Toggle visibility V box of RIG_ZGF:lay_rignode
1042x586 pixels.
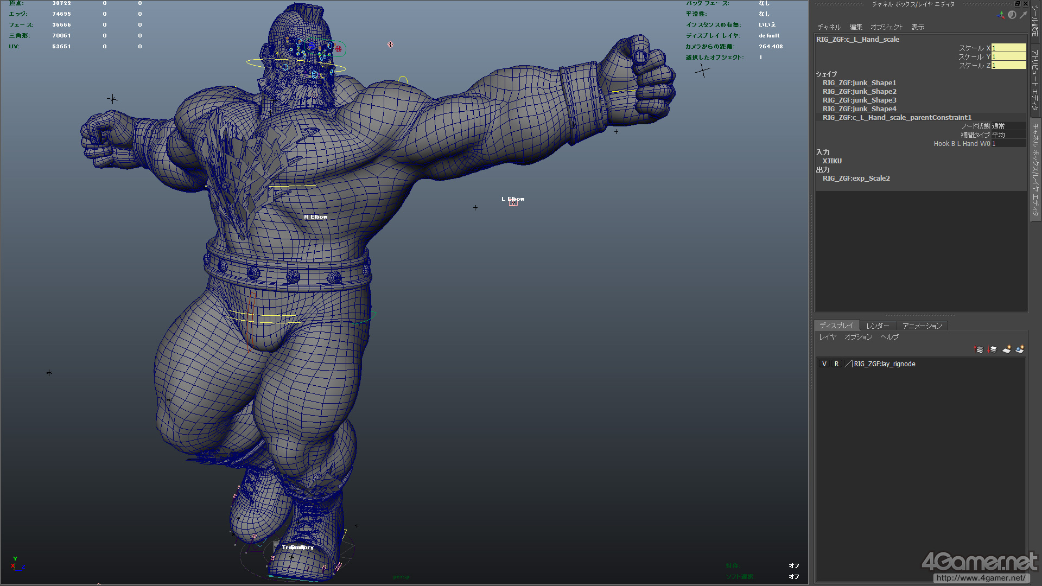pyautogui.click(x=824, y=364)
